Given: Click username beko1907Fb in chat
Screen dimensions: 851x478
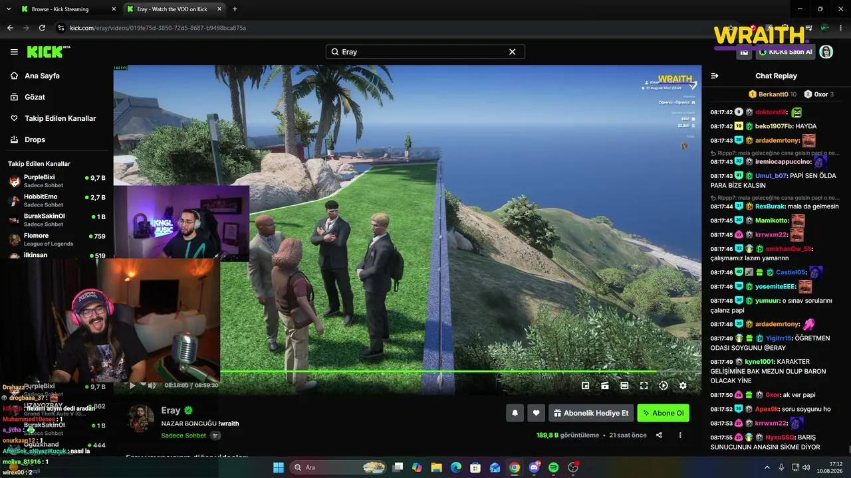Looking at the screenshot, I should pyautogui.click(x=774, y=126).
